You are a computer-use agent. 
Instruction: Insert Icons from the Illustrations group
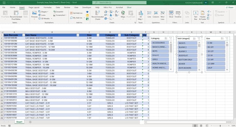[x=42, y=15]
